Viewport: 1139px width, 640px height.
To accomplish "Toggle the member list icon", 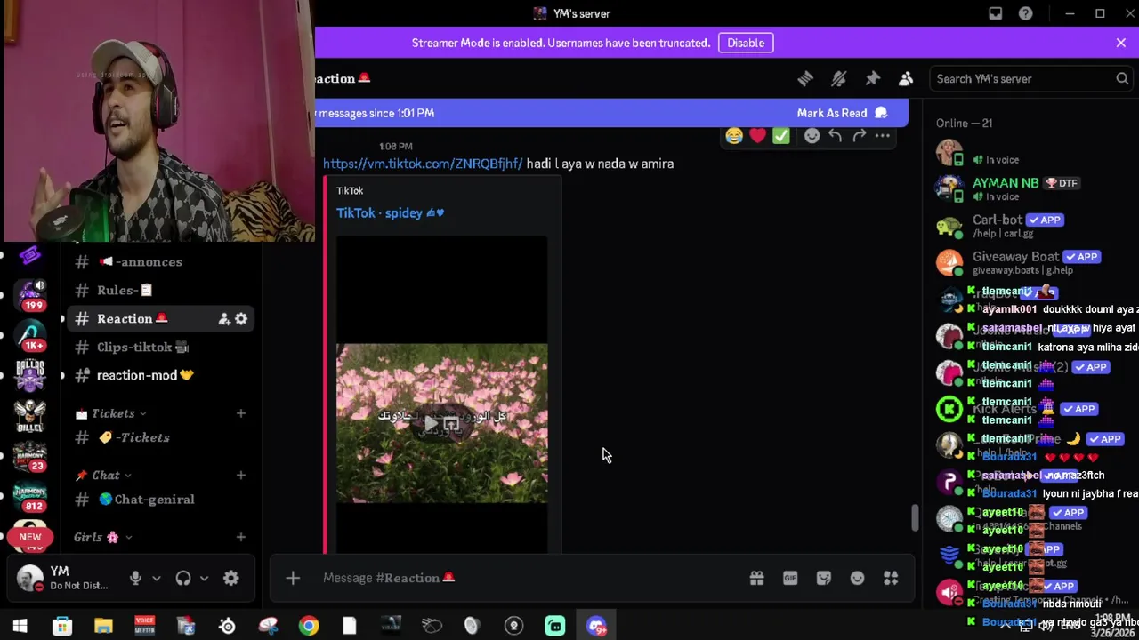I will coord(906,79).
